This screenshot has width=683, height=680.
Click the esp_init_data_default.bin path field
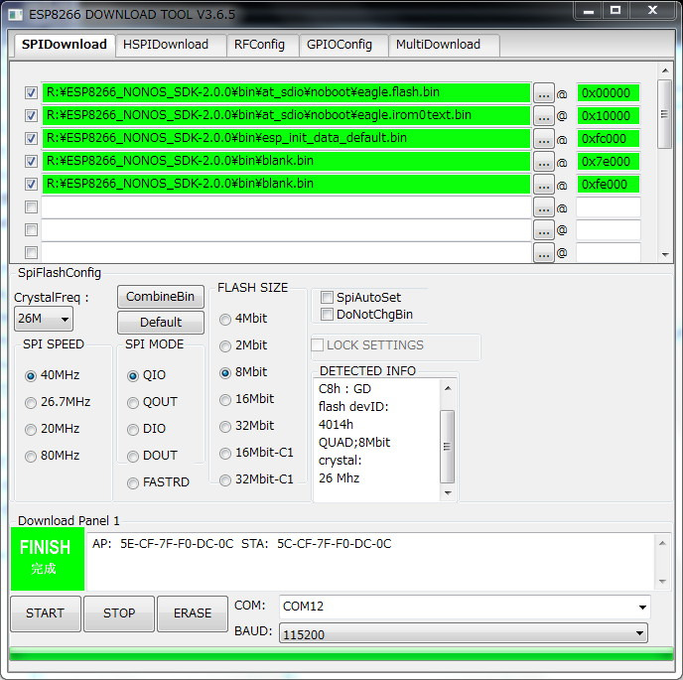pos(286,138)
